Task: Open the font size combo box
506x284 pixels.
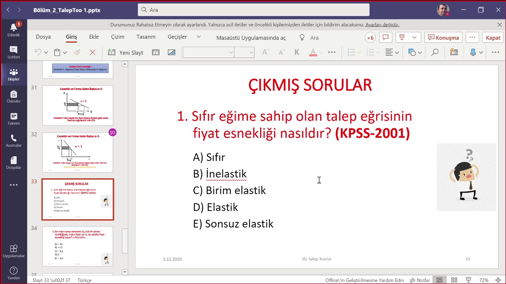Action: coord(244,52)
